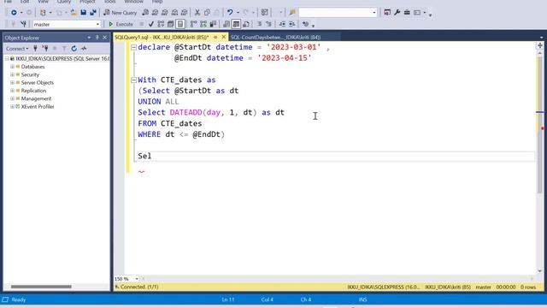Select the XEvent Profiler tree item
Viewport: 547px width, 308px height.
[38, 107]
